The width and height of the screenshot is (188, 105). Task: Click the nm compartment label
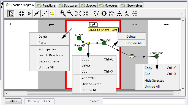pyautogui.click(x=134, y=24)
